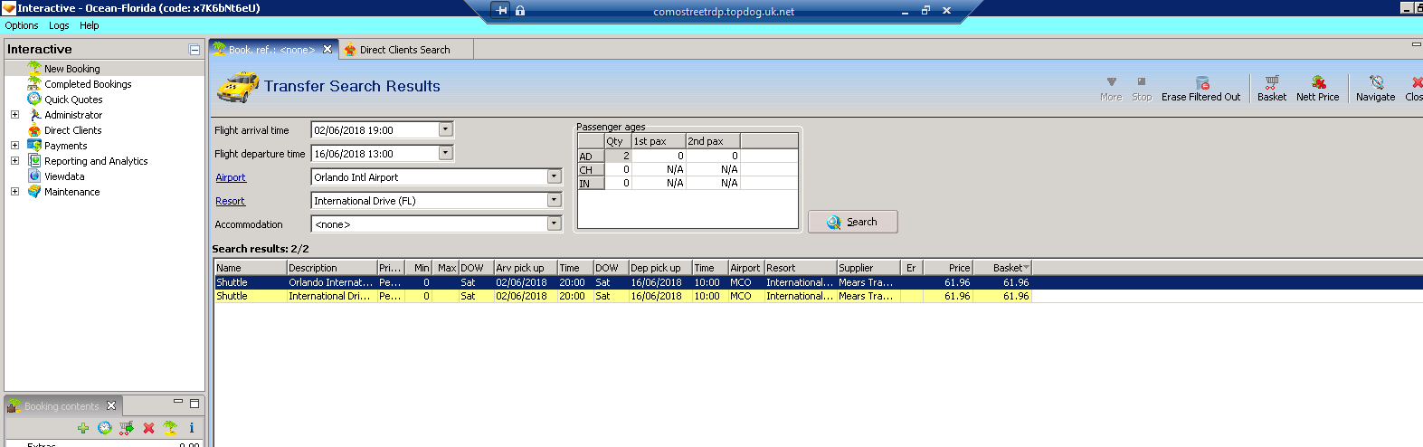
Task: Open the Logs menu
Action: pyautogui.click(x=59, y=25)
